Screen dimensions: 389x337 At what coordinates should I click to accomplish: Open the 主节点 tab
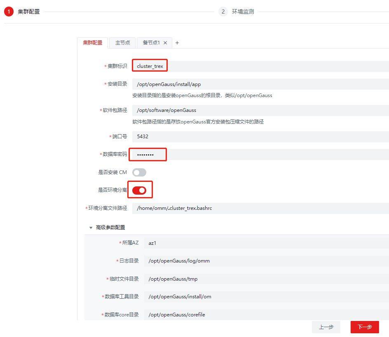(x=122, y=43)
